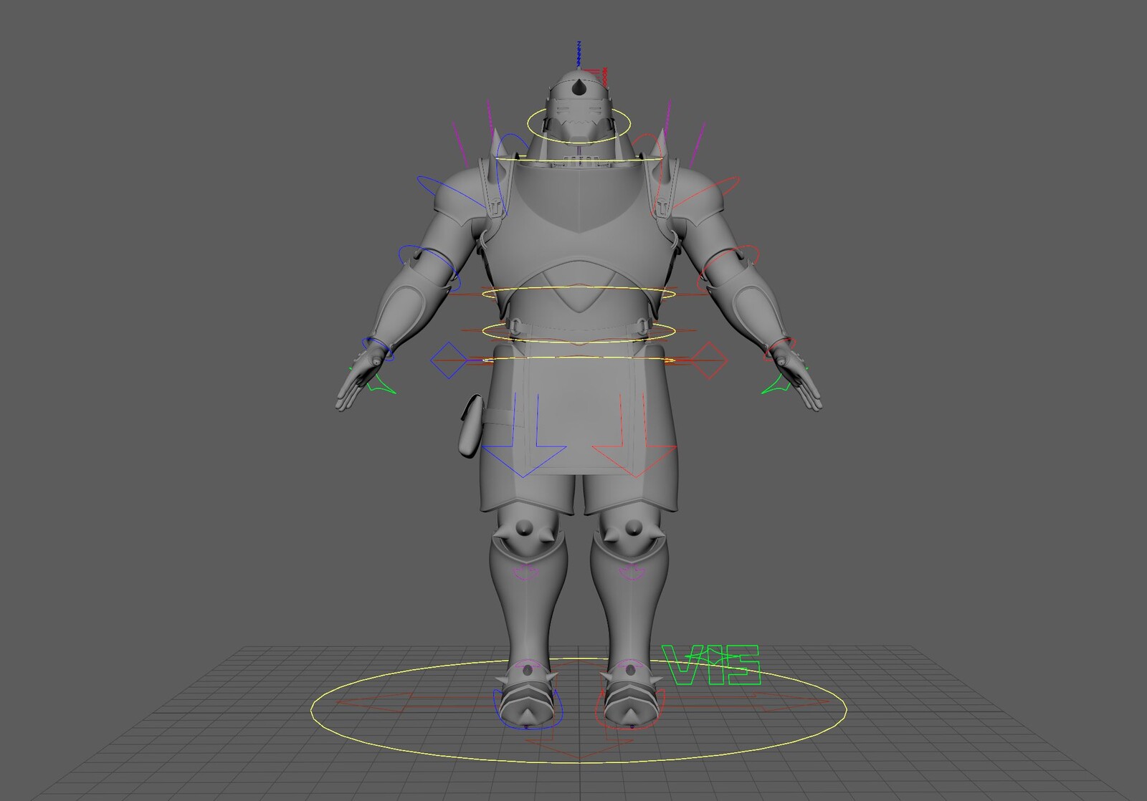1147x801 pixels.
Task: Pick the character's belt pouch mesh
Action: pyautogui.click(x=470, y=426)
